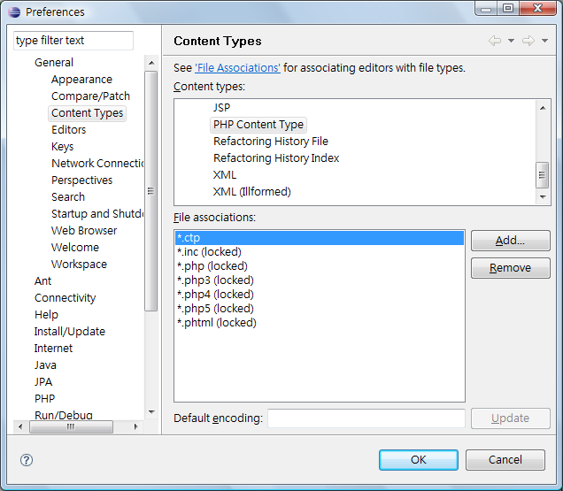Click the back navigation arrow icon
Image resolution: width=563 pixels, height=491 pixels.
pos(495,42)
